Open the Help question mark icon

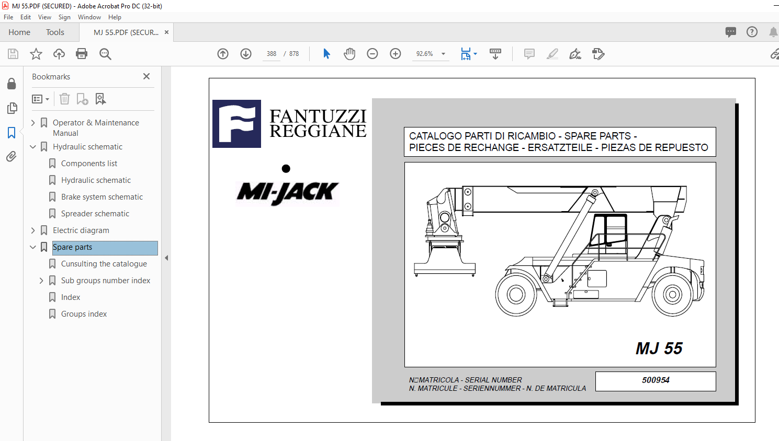752,32
